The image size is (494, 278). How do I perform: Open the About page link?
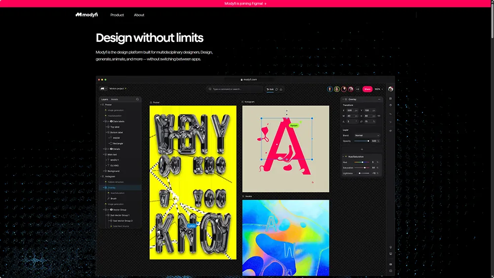[139, 15]
